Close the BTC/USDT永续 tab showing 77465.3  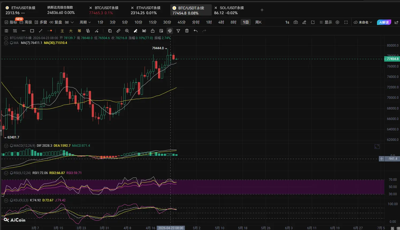(91, 8)
